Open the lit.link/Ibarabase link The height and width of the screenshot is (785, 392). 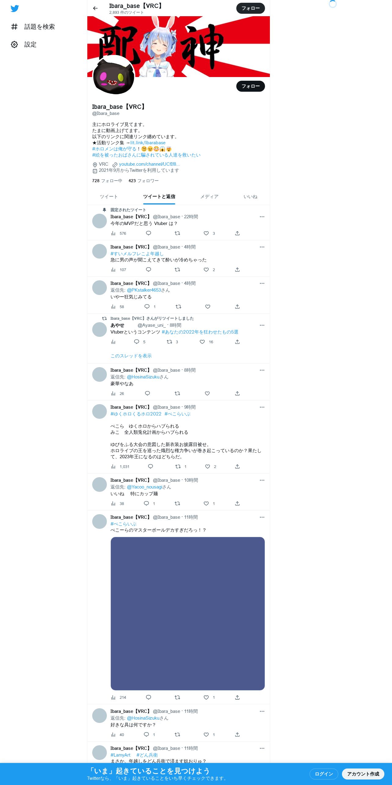coord(148,143)
